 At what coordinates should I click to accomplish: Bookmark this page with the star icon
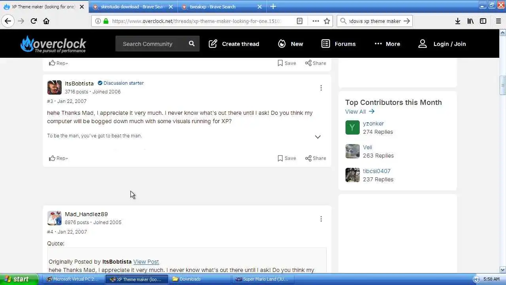coord(327,21)
